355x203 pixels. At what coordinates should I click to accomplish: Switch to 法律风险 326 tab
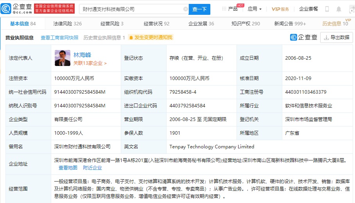coord(67,23)
